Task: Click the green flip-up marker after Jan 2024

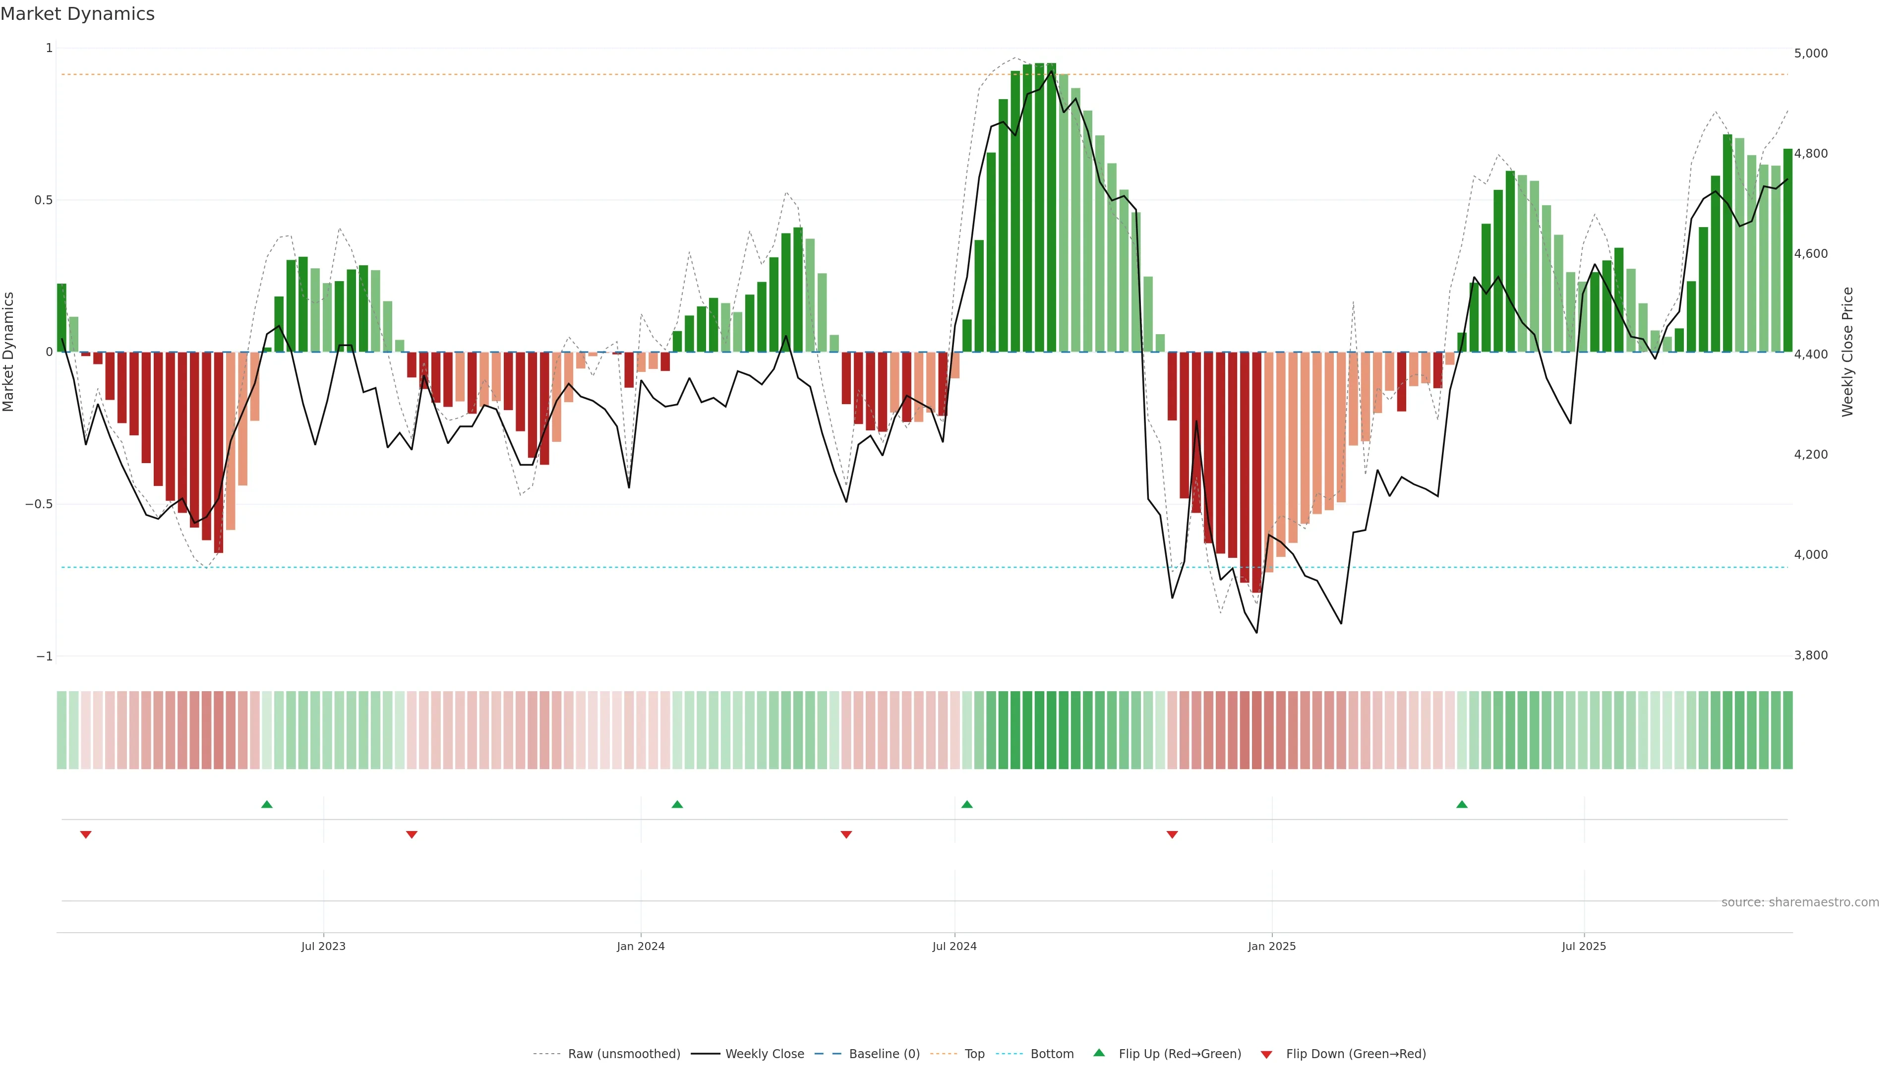Action: (x=677, y=804)
